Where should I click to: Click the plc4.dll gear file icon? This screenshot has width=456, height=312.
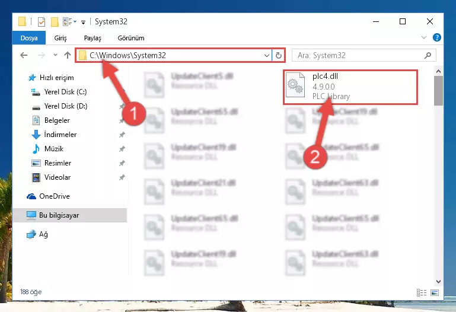point(295,85)
